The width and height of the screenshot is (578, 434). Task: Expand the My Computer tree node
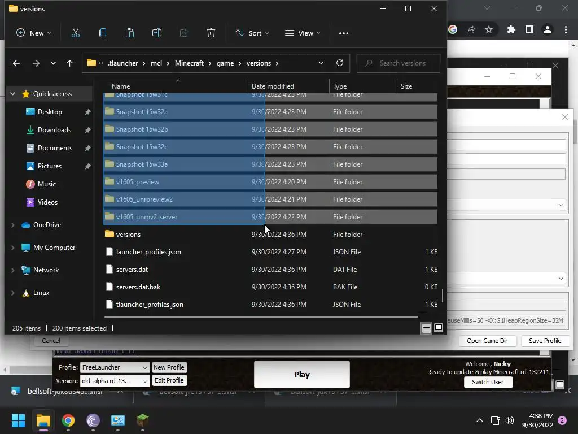(13, 248)
